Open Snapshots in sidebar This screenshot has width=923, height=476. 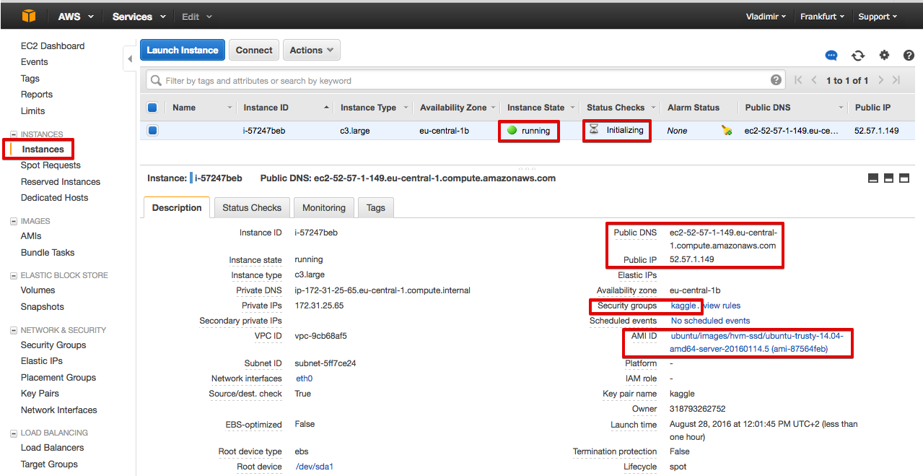coord(42,306)
